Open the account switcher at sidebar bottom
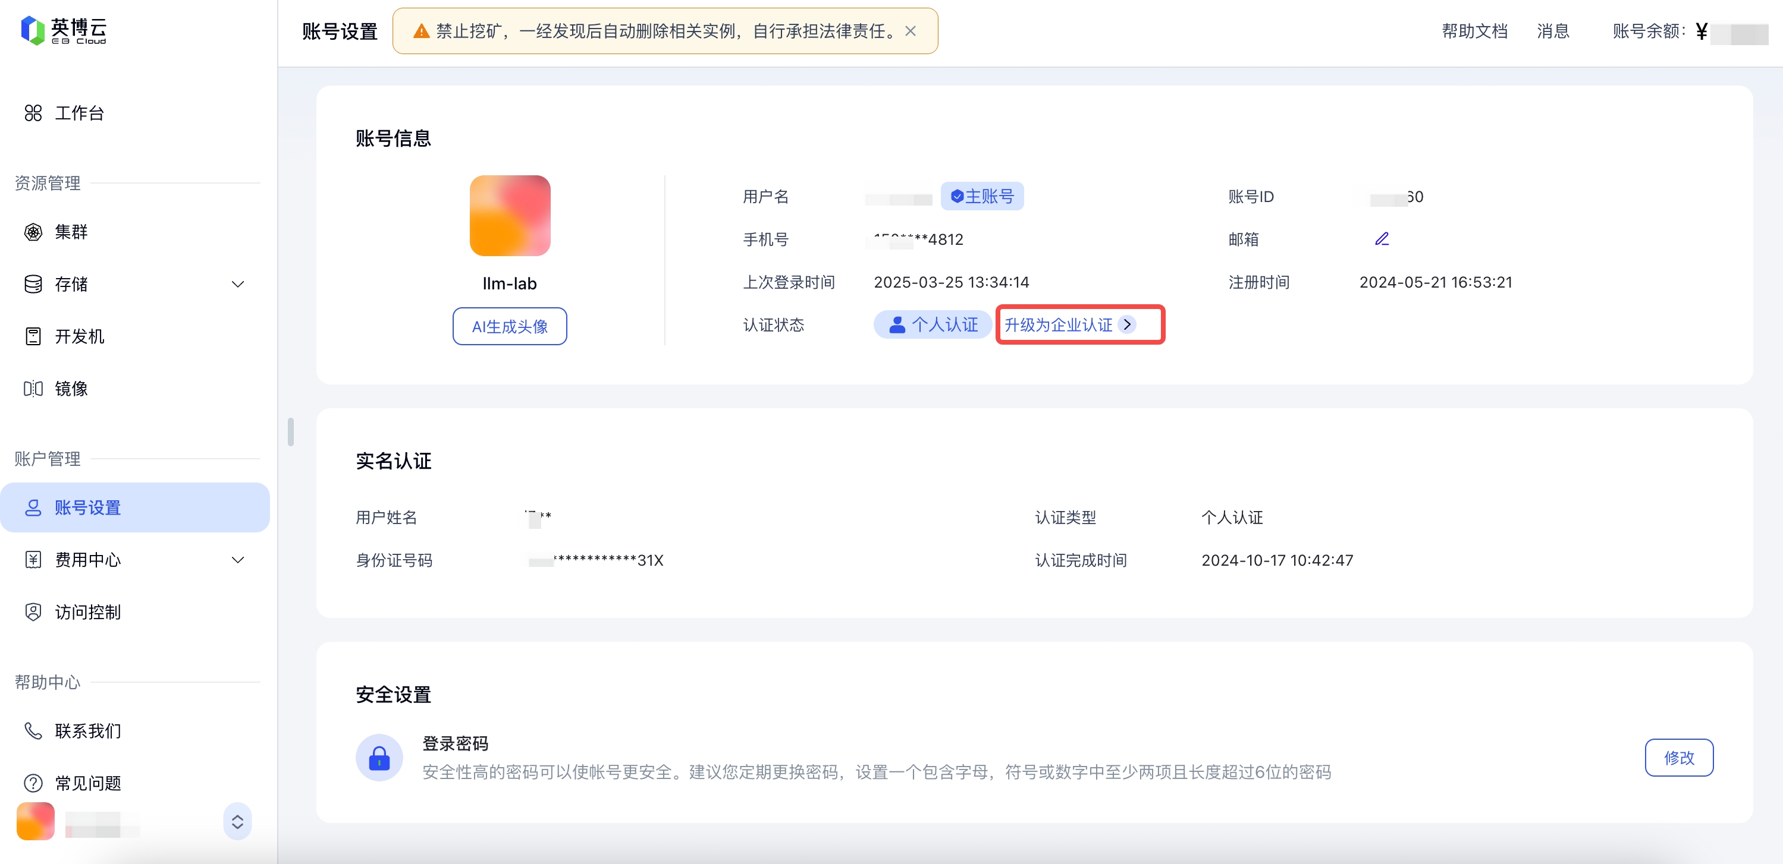Image resolution: width=1783 pixels, height=864 pixels. pos(237,821)
